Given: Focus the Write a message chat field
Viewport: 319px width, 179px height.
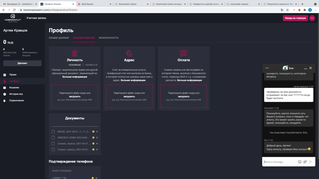Looking at the screenshot, I should coord(279,162).
